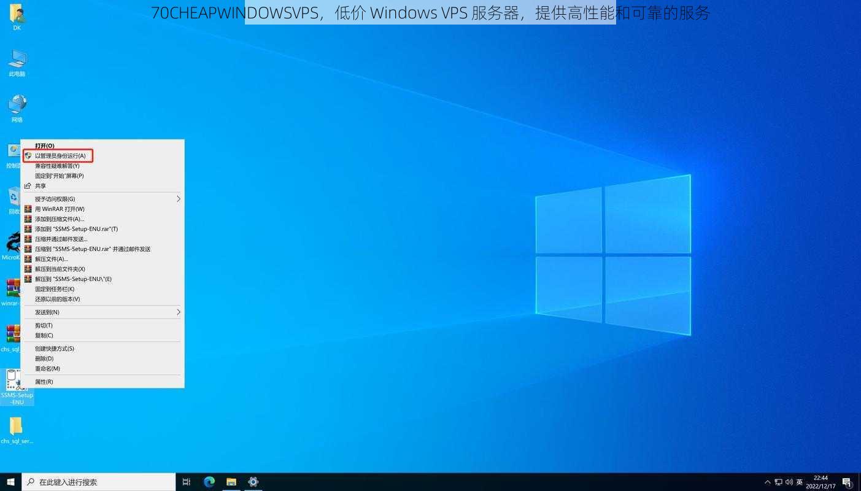Expand the 发送到(N) submenu
The image size is (861, 491).
coord(102,312)
